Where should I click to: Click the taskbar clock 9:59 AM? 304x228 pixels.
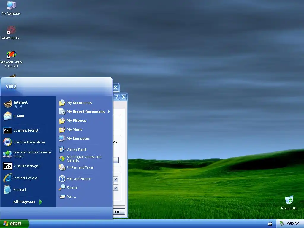[293, 224]
